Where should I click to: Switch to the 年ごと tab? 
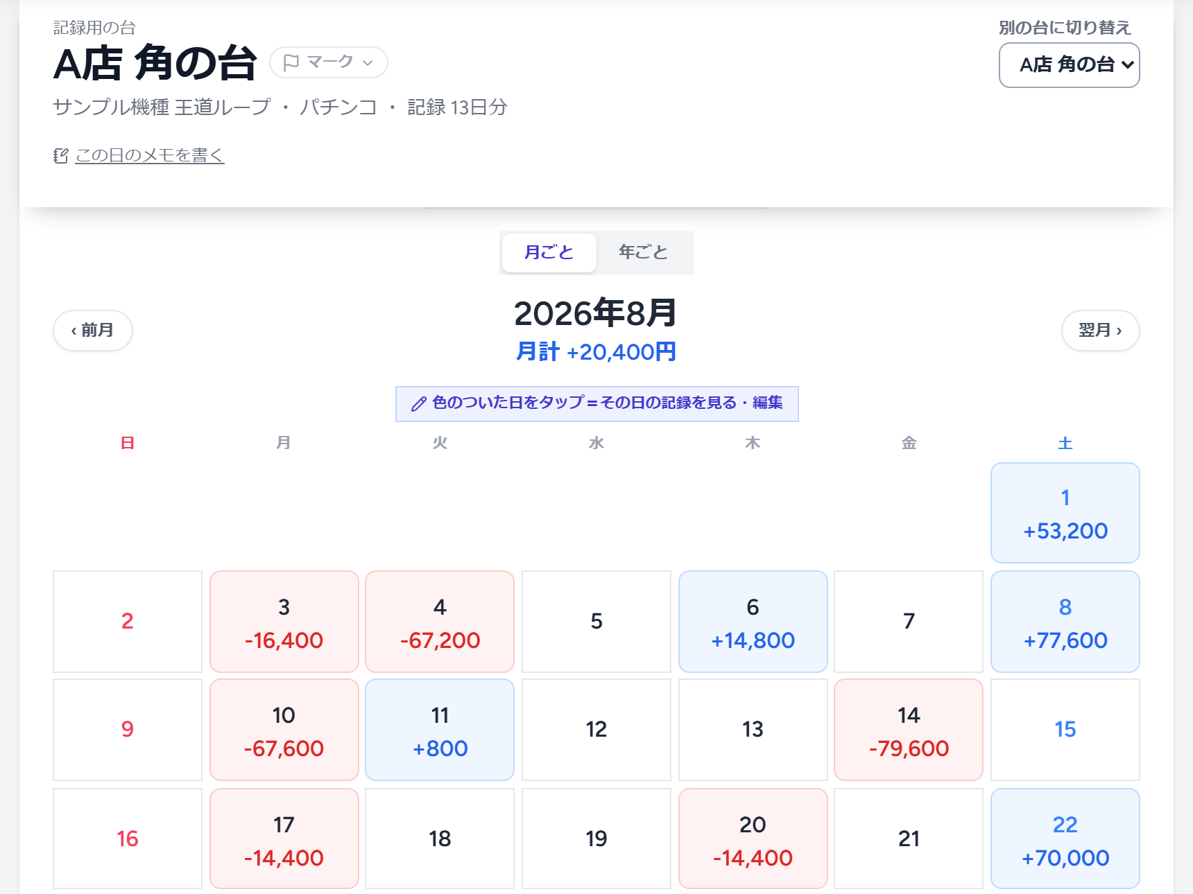(x=643, y=252)
